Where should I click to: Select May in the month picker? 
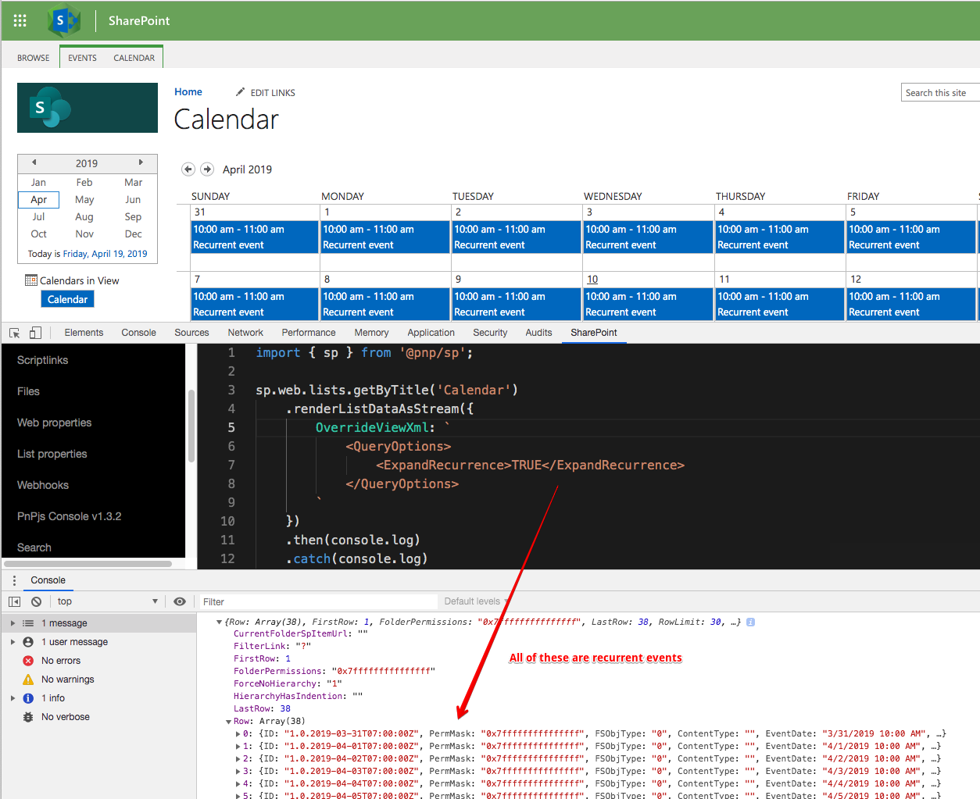[84, 200]
